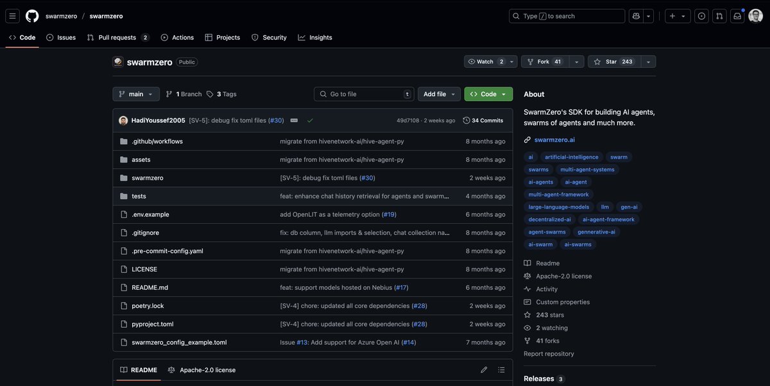Click the Go to file search field
770x386 pixels.
tap(364, 94)
